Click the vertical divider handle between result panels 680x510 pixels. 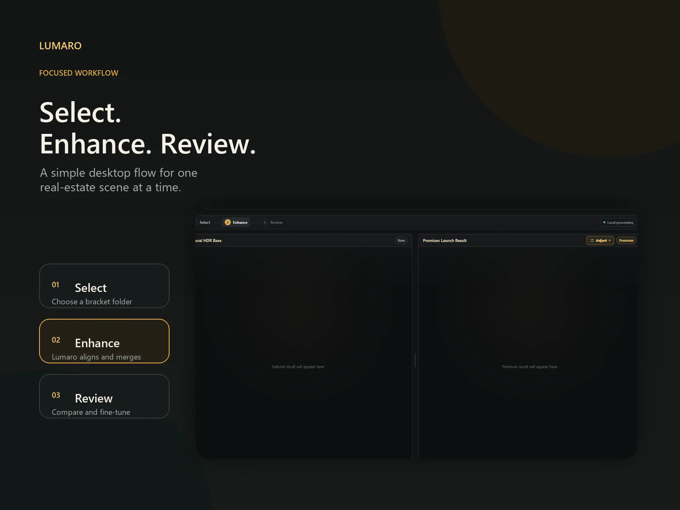(x=415, y=360)
